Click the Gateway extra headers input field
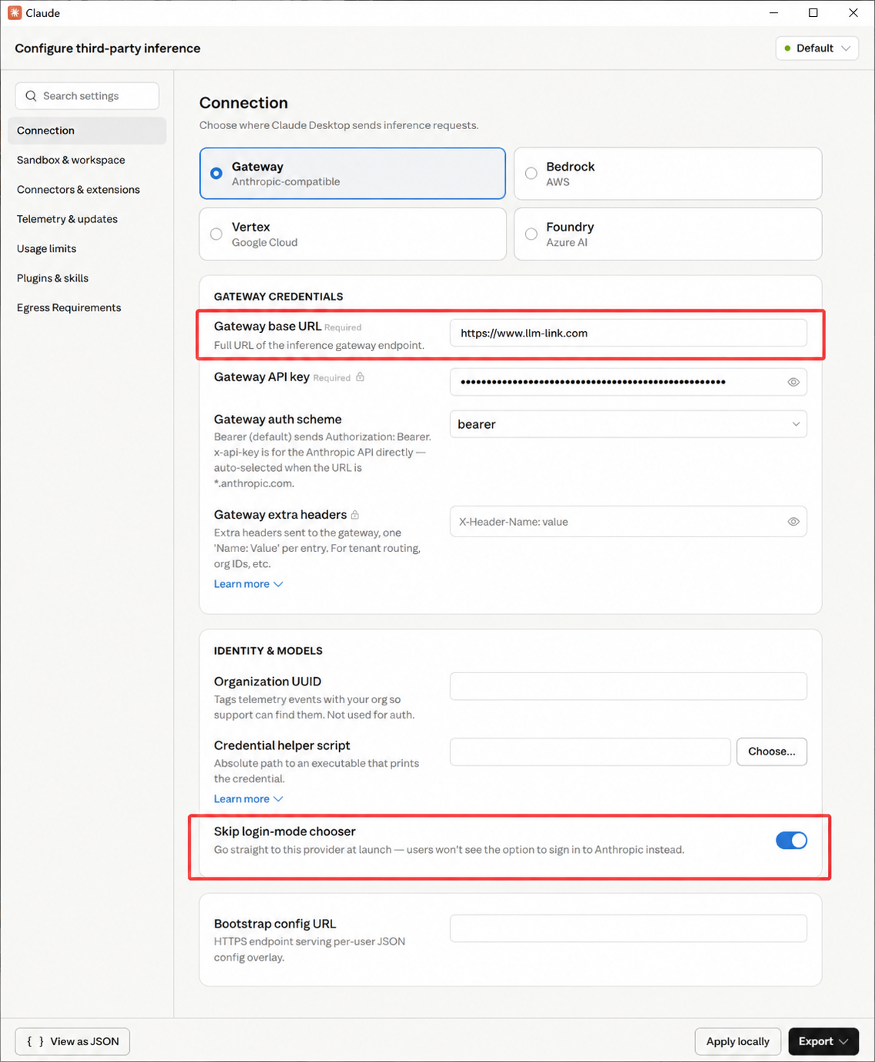The image size is (875, 1062). tap(628, 522)
